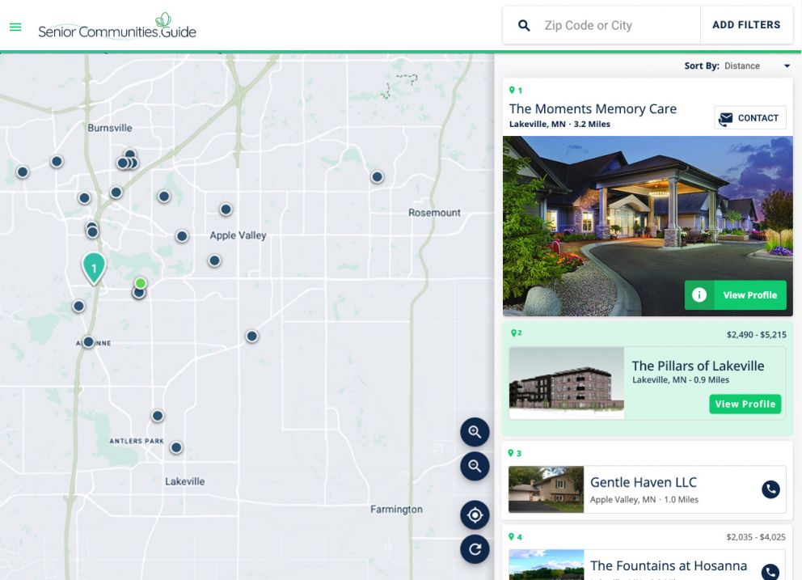This screenshot has height=580, width=802.
Task: Expand sort options arrow
Action: (x=787, y=66)
